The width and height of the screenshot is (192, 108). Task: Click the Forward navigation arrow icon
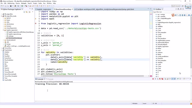[x=52, y=6]
